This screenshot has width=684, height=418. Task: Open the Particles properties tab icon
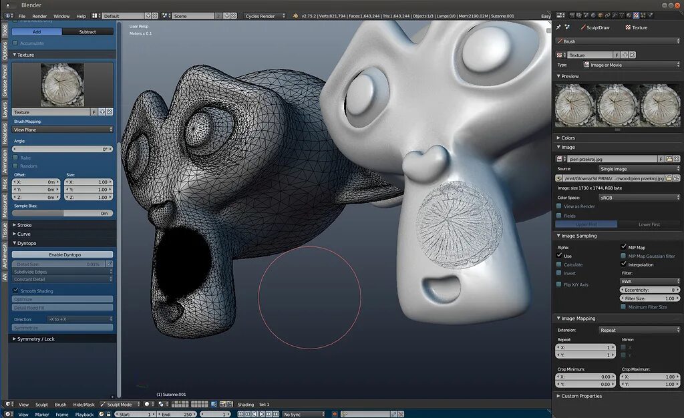click(x=643, y=15)
